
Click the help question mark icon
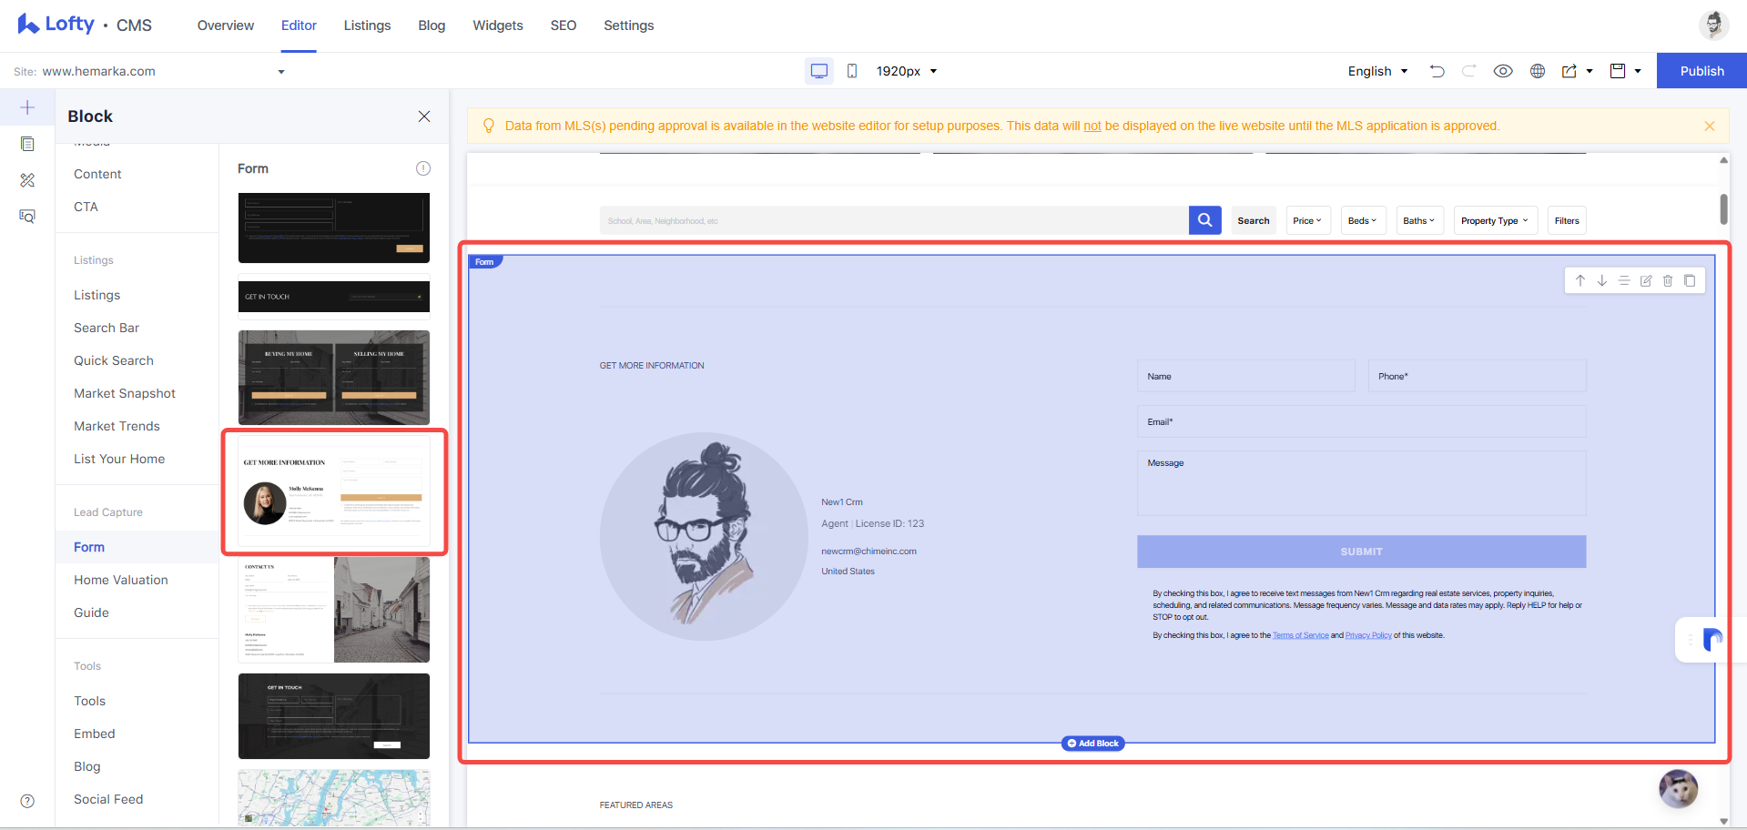pos(27,801)
